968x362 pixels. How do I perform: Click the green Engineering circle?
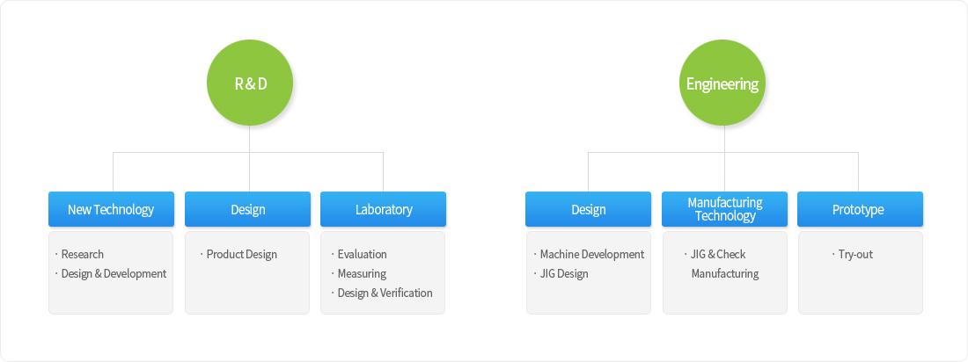[x=722, y=83]
